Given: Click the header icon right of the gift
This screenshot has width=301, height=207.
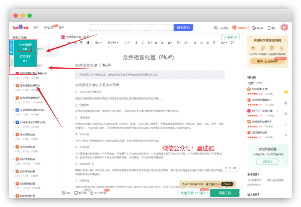Looking at the screenshot, I should 254,28.
